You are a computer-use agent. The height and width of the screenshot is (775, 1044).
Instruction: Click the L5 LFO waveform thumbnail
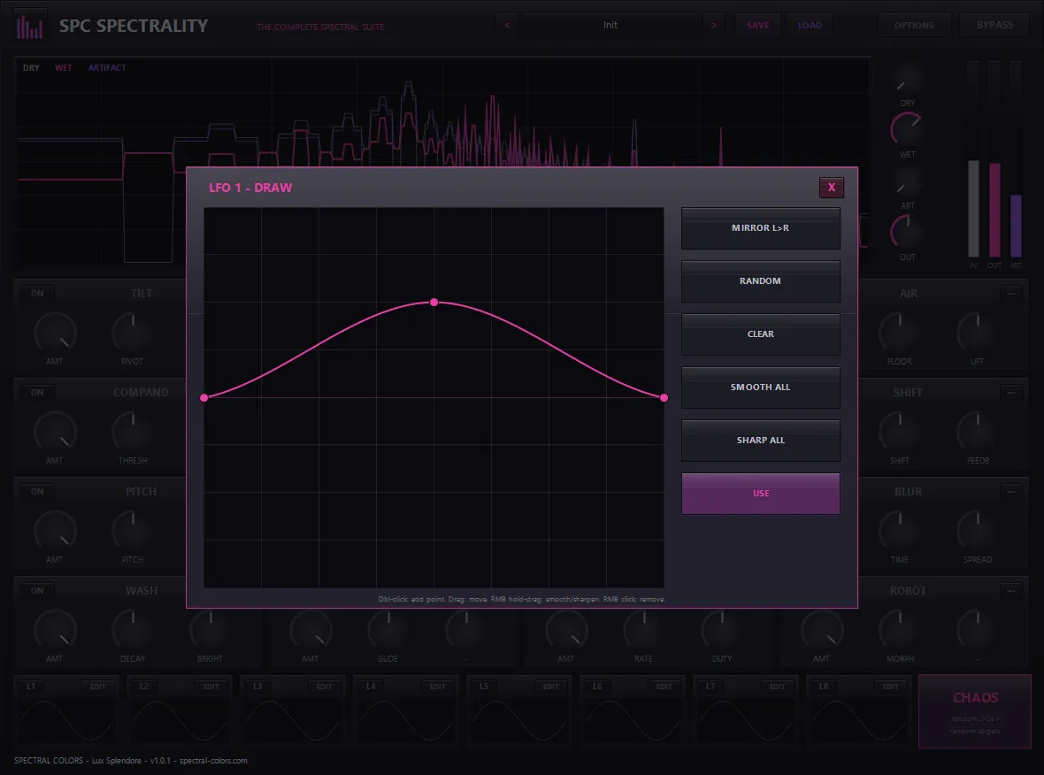tap(518, 721)
